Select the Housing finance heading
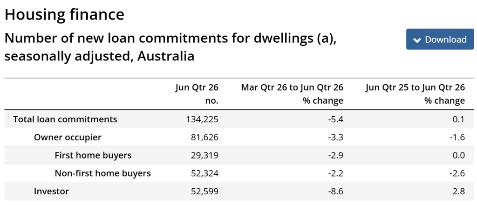477x205 pixels. 64,14
